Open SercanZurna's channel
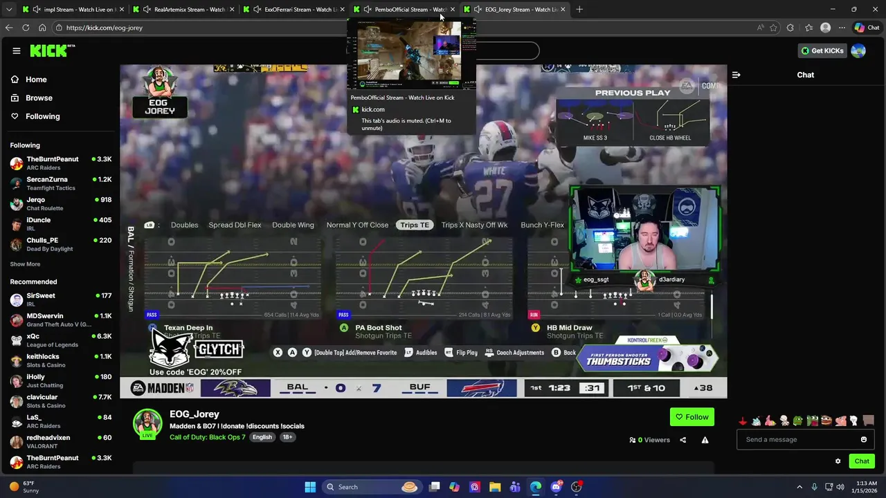Screen dimensions: 886x498 61,183
